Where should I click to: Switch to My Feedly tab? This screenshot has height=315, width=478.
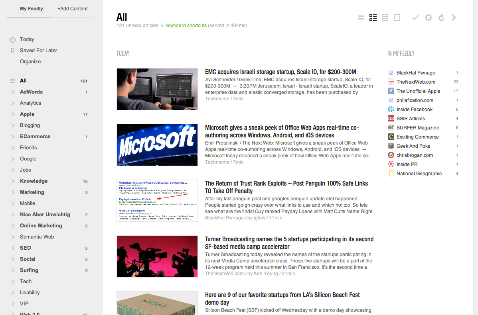(32, 8)
